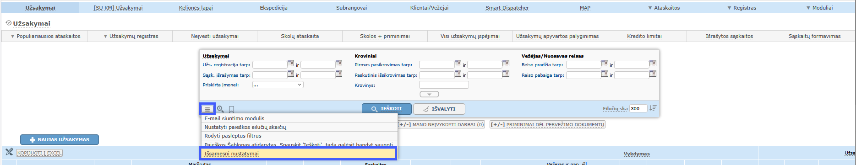
Task: Click the sort order icon beside Eilučių sk.
Action: point(653,108)
